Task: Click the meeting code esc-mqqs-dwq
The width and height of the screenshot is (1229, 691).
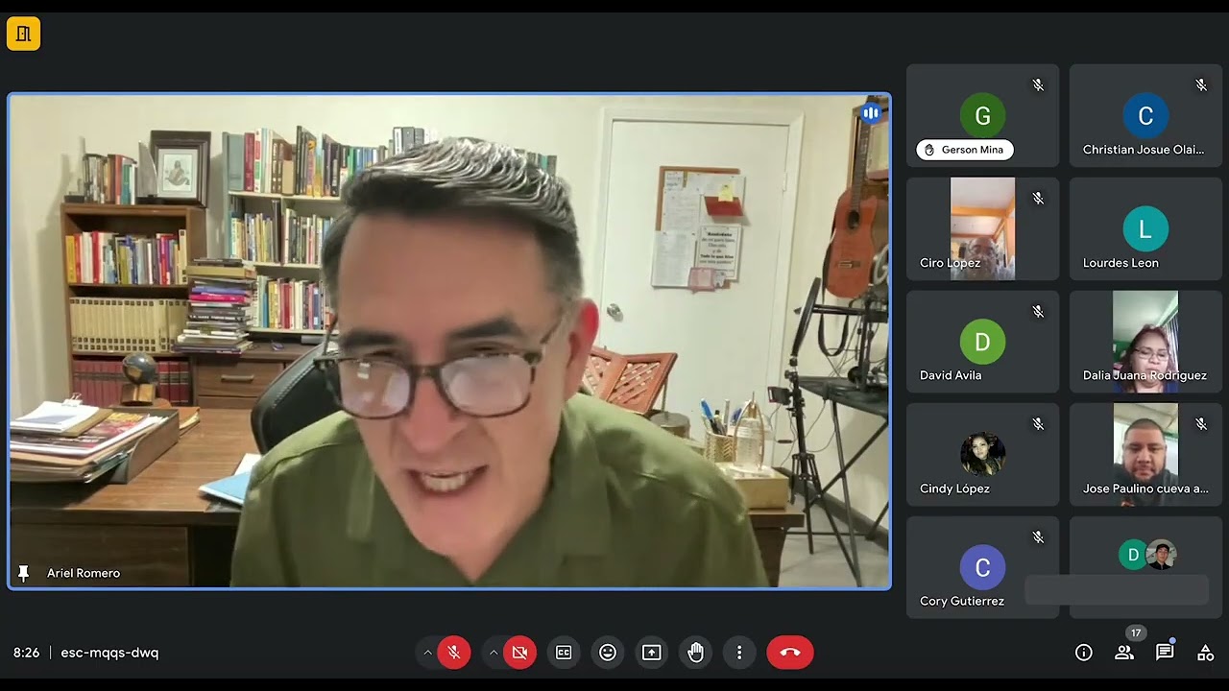Action: coord(109,653)
